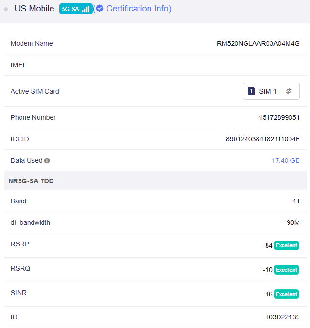This screenshot has height=328, width=310.
Task: Select the US Mobile carrier title
Action: coord(34,9)
